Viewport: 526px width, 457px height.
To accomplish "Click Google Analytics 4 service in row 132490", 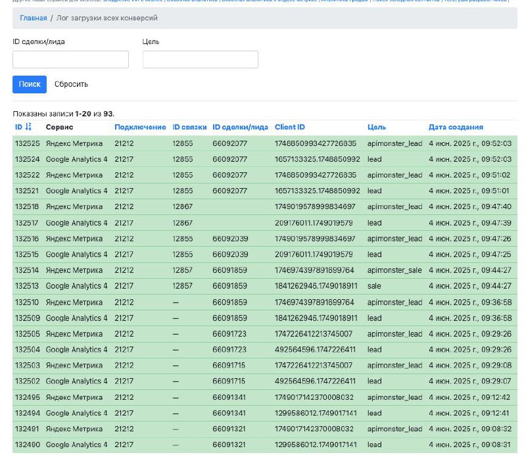I will click(x=76, y=445).
